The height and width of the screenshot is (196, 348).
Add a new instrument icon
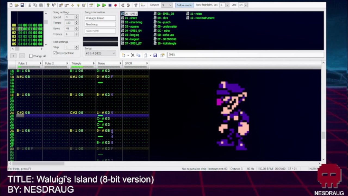tap(123, 55)
